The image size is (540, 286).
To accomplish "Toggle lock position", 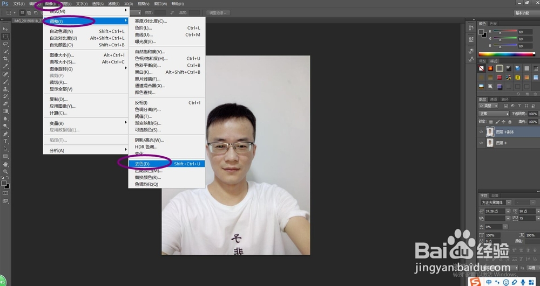I will coord(503,122).
